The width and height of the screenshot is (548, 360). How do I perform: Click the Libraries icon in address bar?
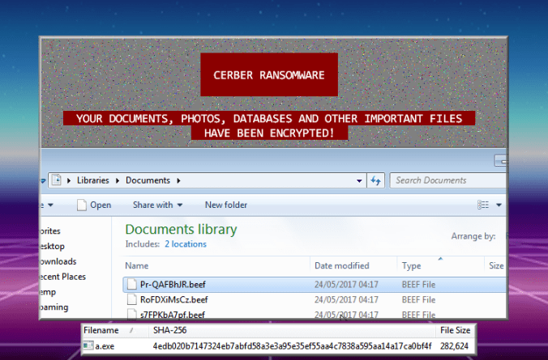coord(56,180)
